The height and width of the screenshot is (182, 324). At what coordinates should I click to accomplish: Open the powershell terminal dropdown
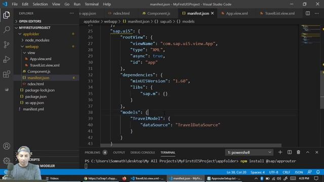click(249, 153)
